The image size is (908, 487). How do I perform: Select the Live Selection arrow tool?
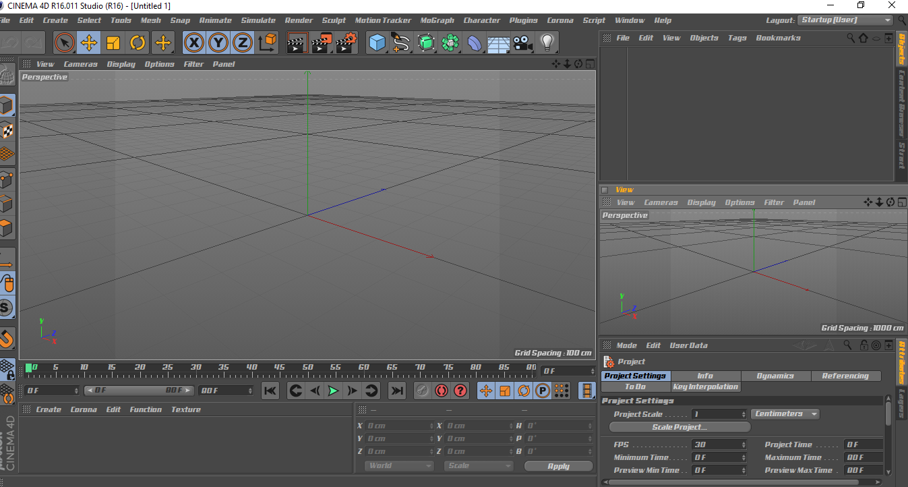(x=65, y=43)
